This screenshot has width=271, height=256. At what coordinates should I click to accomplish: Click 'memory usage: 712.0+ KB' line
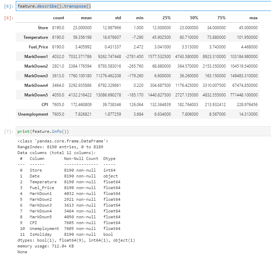pyautogui.click(x=46, y=246)
